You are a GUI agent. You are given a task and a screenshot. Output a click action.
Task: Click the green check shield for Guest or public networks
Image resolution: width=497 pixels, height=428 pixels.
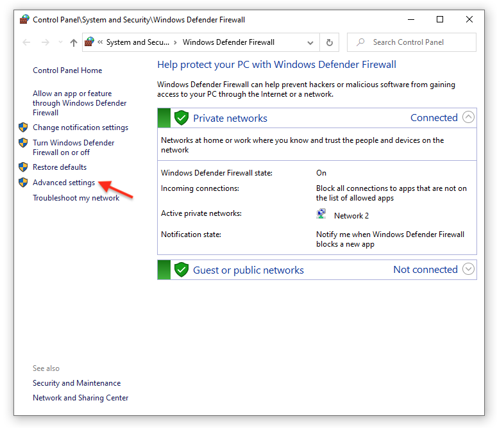(181, 270)
